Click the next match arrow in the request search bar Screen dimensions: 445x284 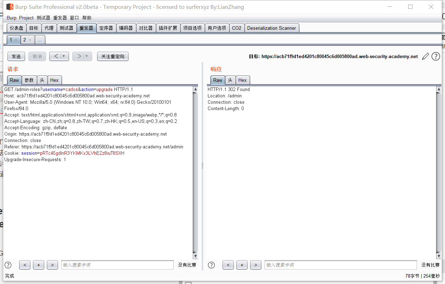pyautogui.click(x=52, y=265)
